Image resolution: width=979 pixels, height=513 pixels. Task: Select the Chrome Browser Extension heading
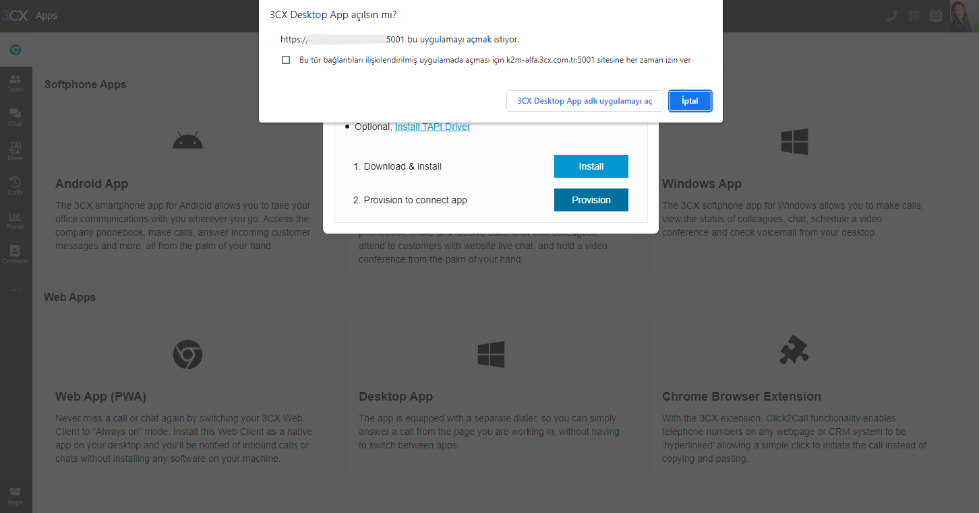tap(742, 397)
